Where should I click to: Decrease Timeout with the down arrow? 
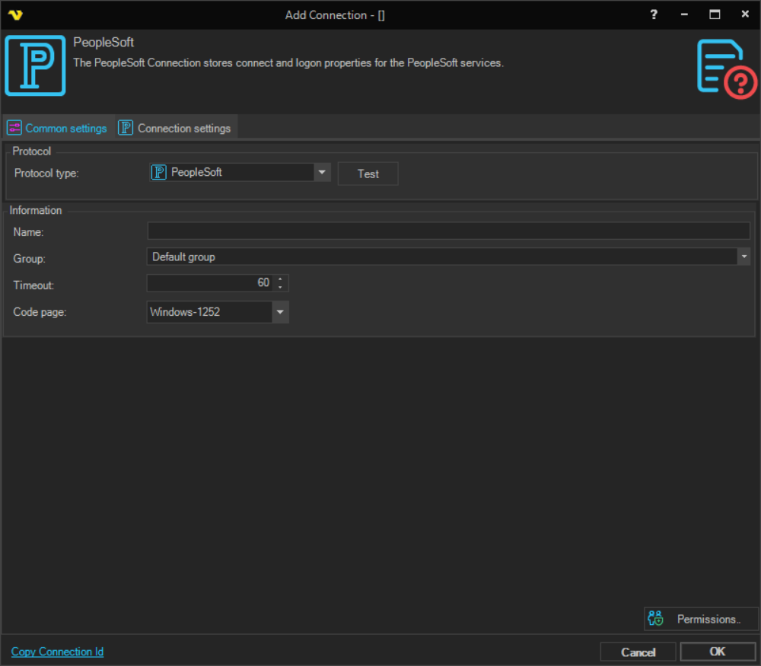(281, 287)
